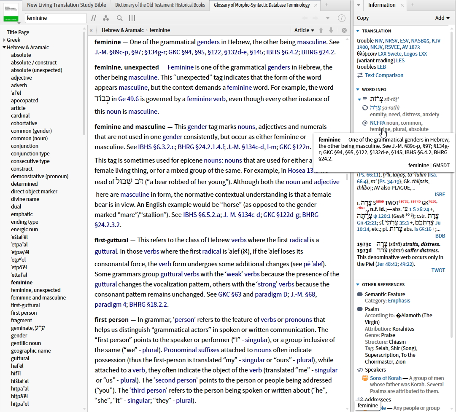The width and height of the screenshot is (456, 412).
Task: Click Hebrew & Aramaic breadcrumb
Action: 122,30
